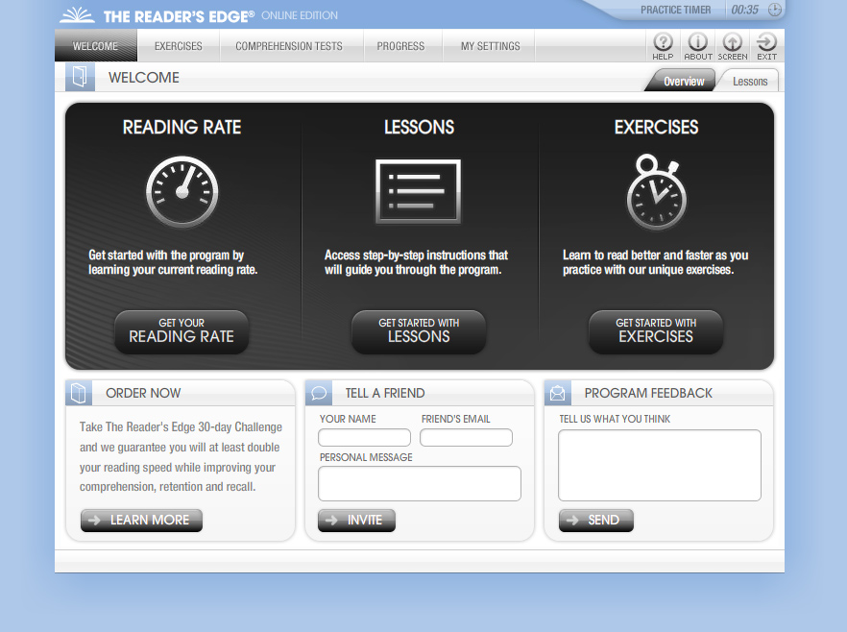
Task: Click the Welcome door icon
Action: tap(80, 77)
